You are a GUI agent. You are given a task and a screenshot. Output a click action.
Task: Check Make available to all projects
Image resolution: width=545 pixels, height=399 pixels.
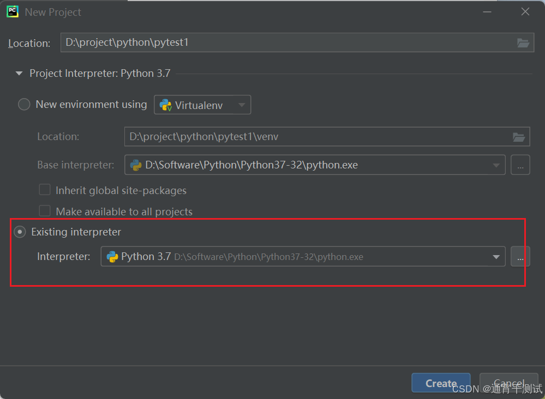(45, 211)
